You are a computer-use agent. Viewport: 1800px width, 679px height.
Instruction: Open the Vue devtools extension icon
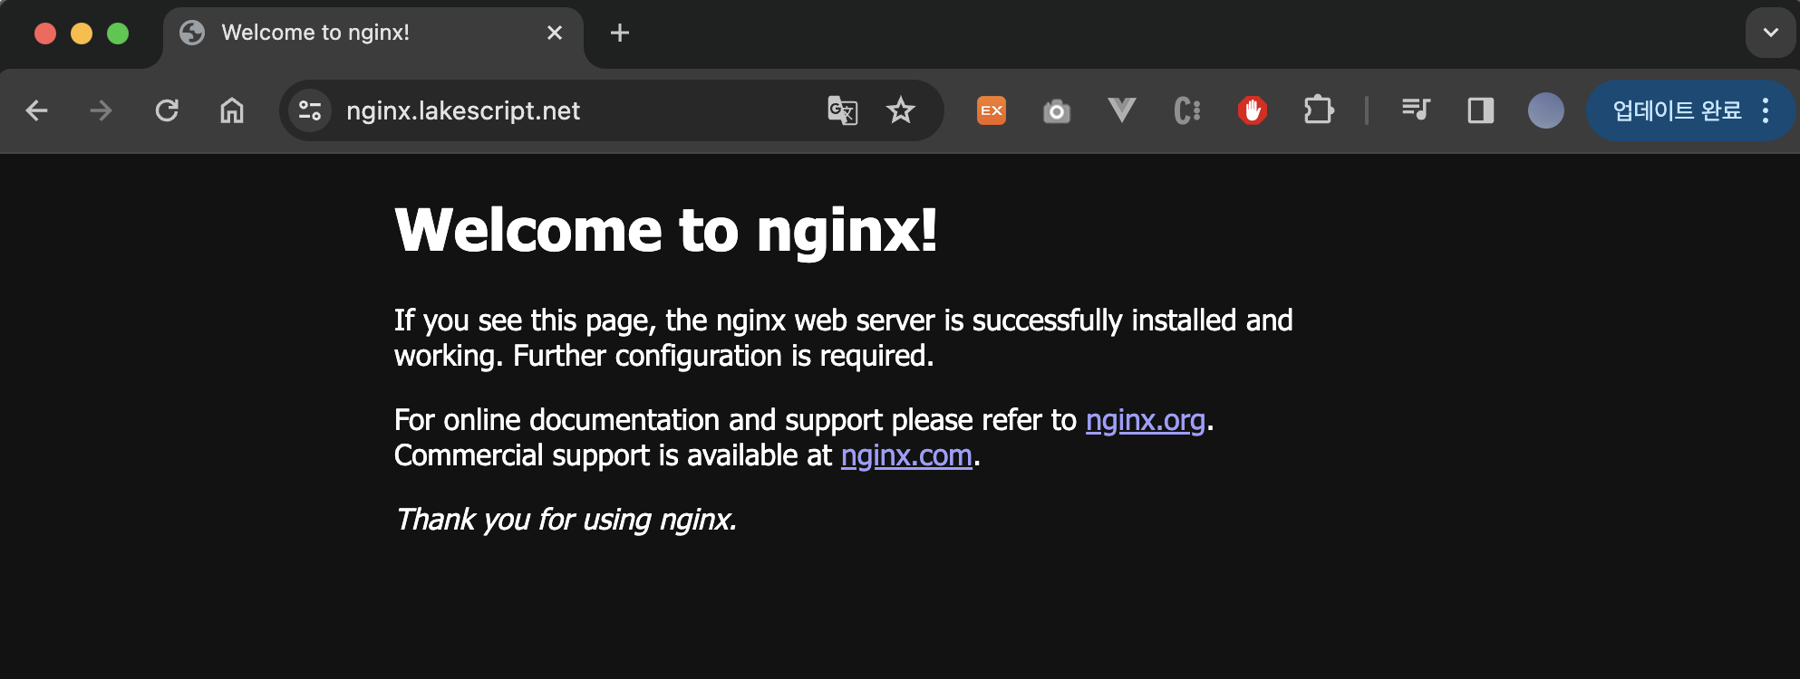click(1122, 110)
